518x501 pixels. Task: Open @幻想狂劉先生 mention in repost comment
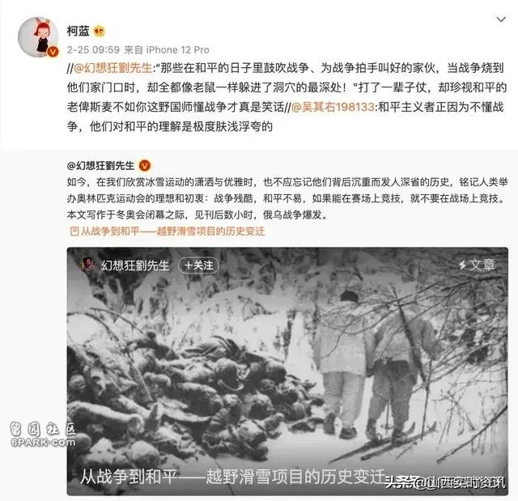point(113,68)
